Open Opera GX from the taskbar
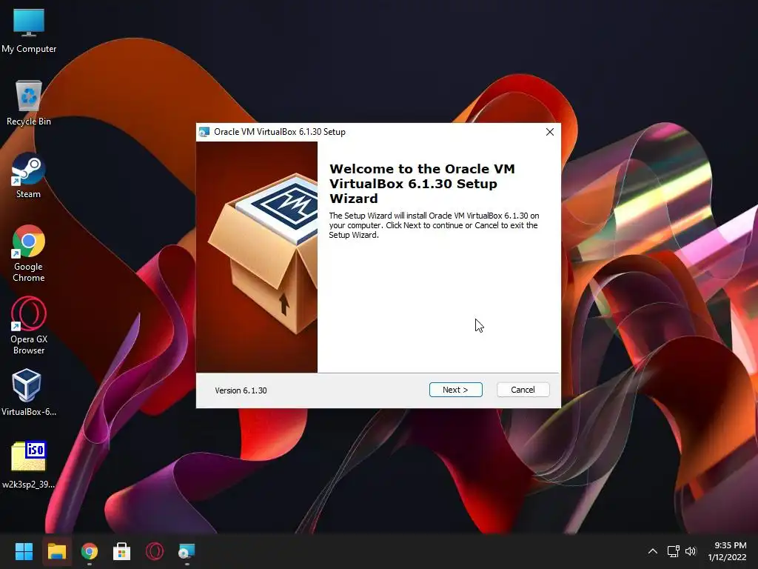Screen dimensions: 758x569 coord(155,551)
